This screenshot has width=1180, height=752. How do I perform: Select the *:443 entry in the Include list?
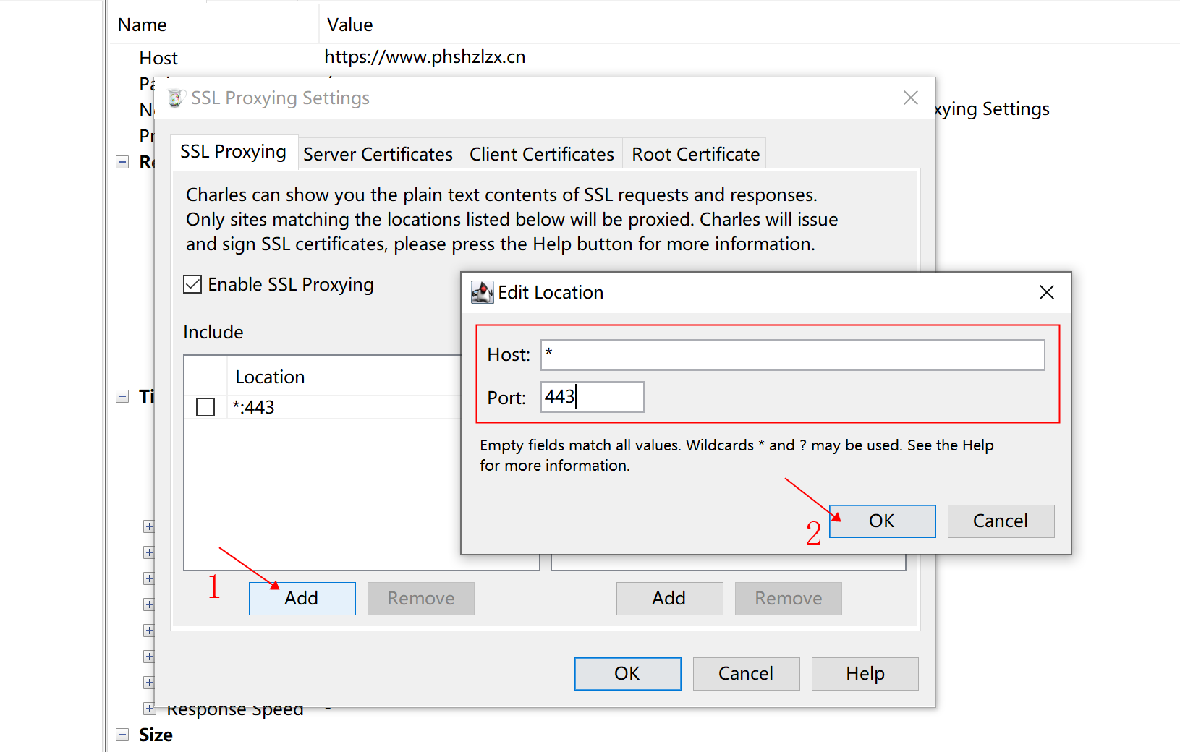pos(254,407)
